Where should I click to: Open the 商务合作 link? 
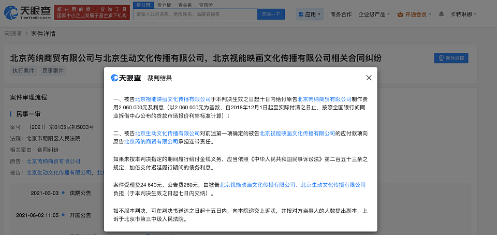[341, 14]
